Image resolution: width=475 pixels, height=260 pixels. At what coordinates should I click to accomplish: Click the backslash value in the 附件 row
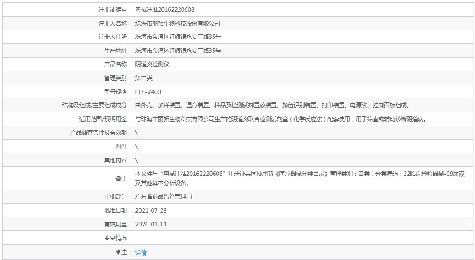click(x=137, y=147)
